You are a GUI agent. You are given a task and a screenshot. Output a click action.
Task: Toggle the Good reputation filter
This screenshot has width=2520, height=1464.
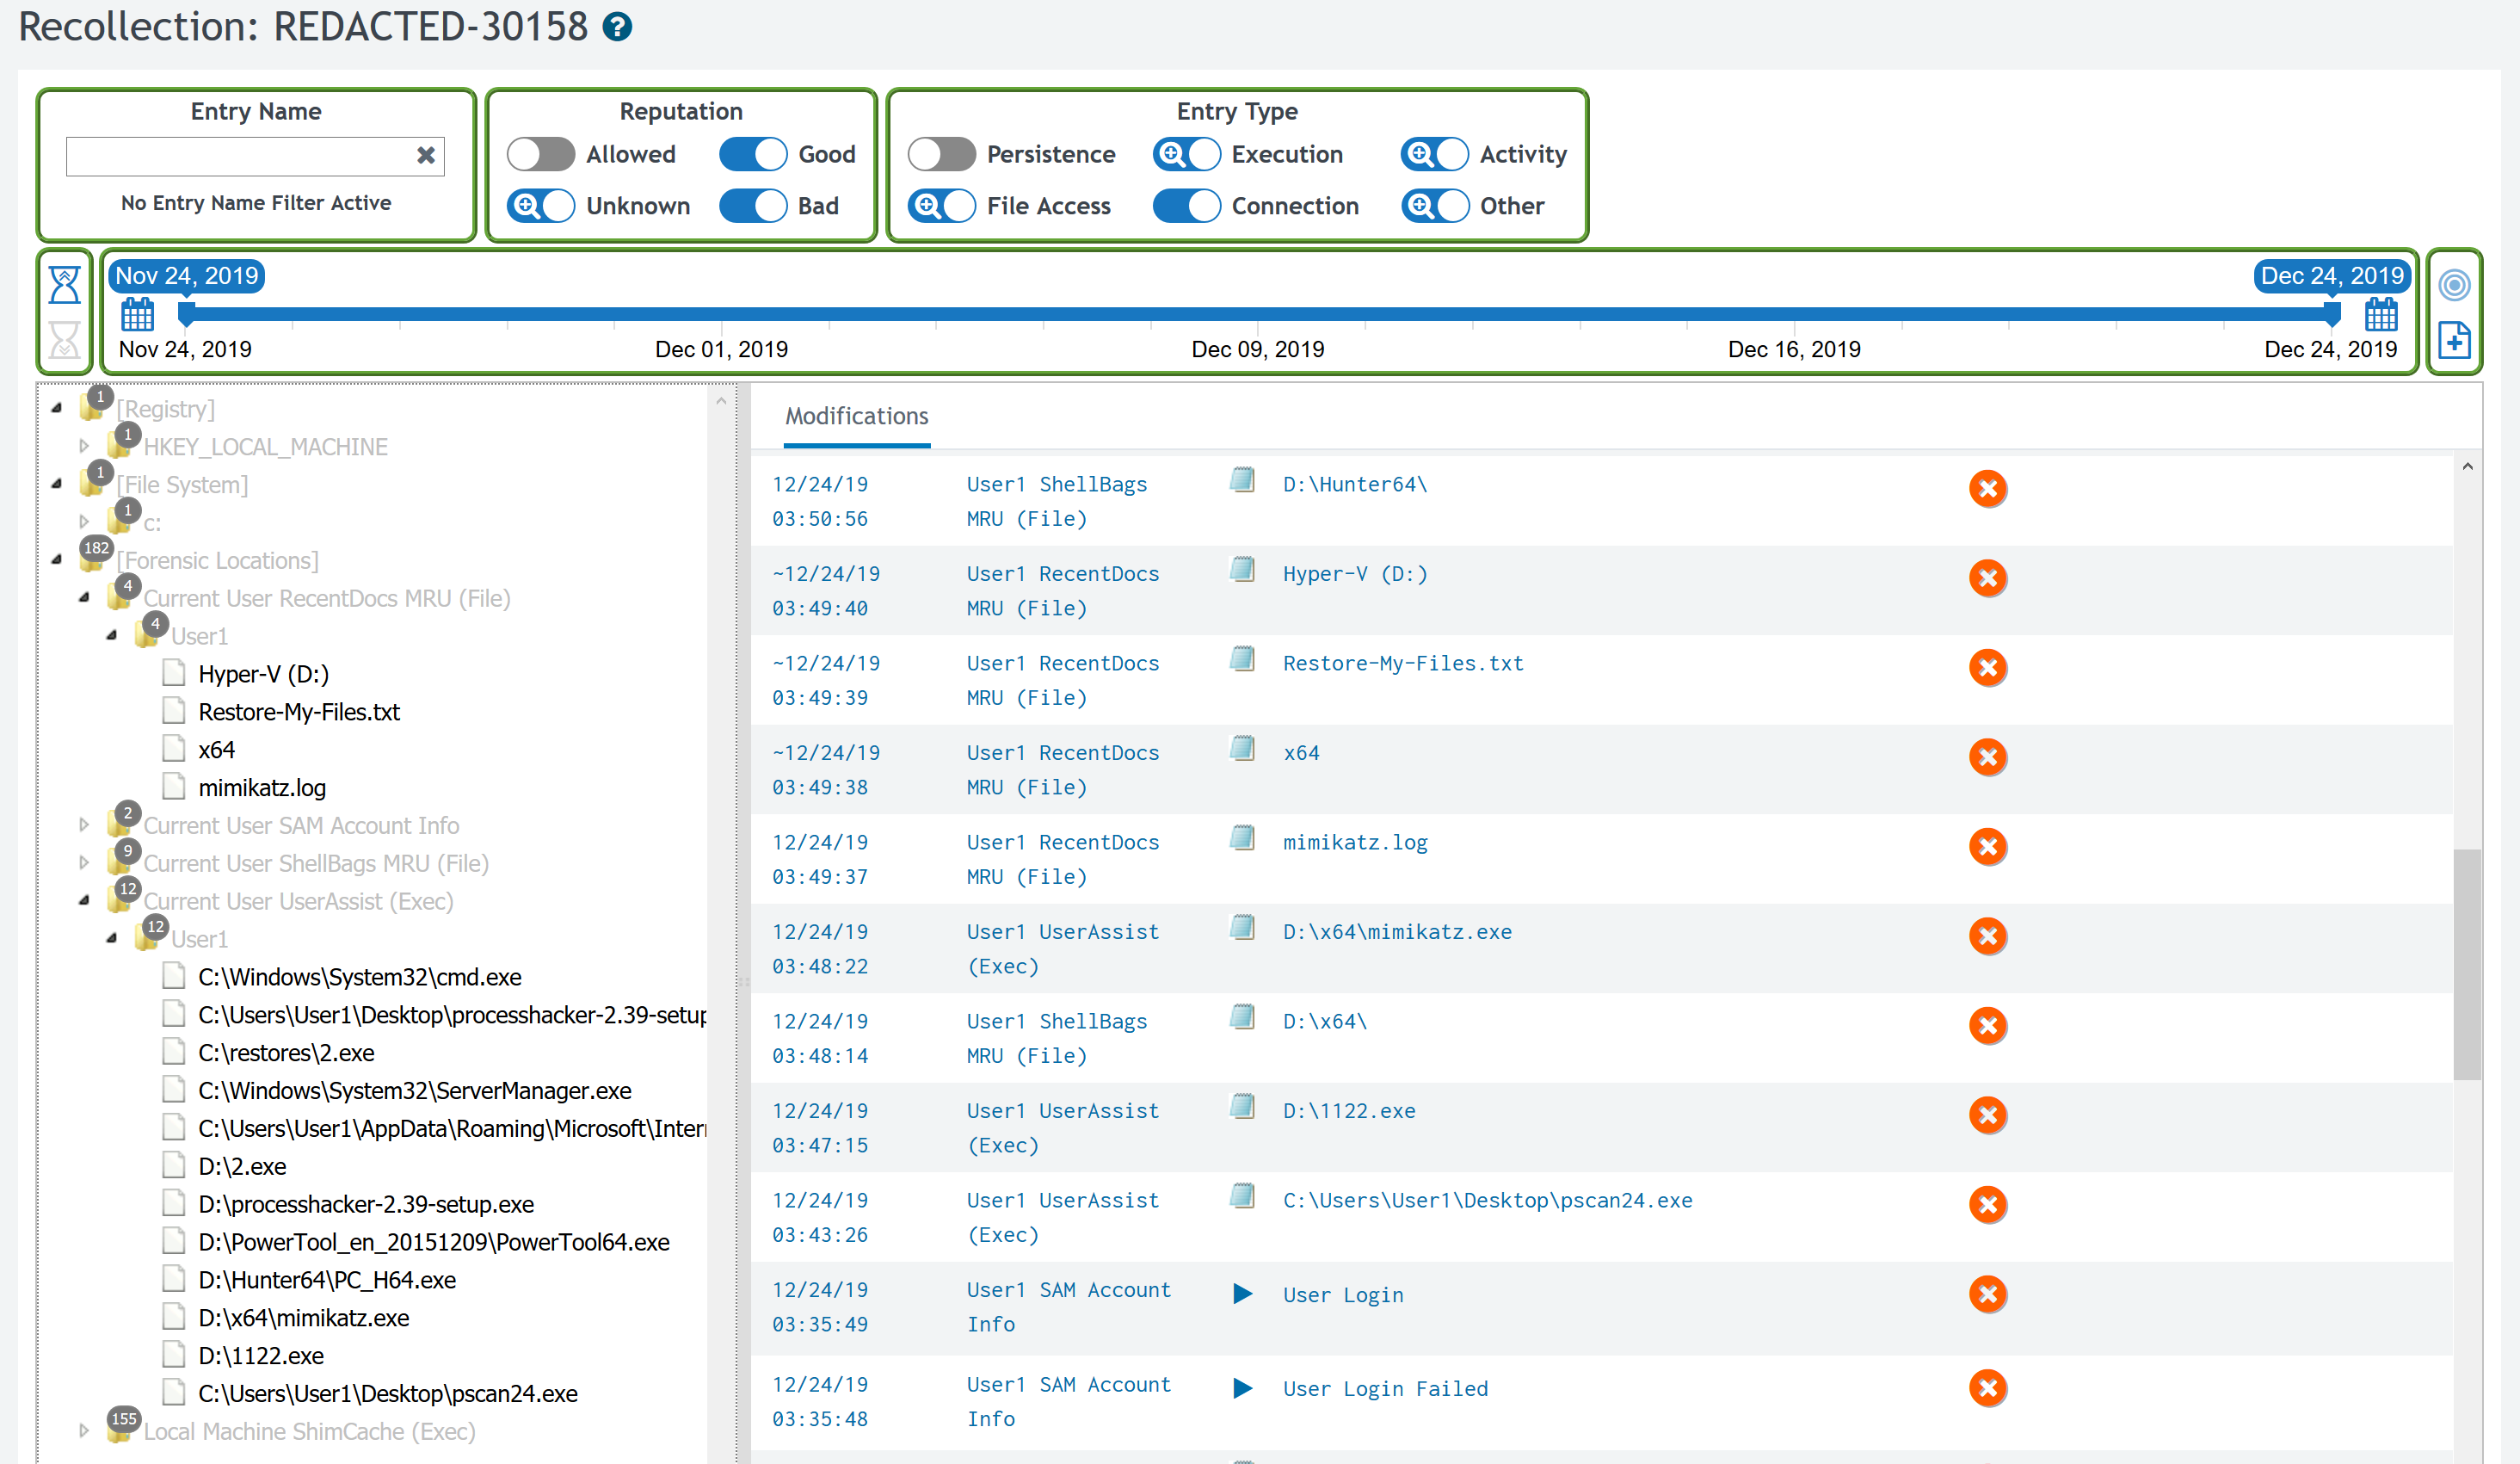[x=753, y=155]
